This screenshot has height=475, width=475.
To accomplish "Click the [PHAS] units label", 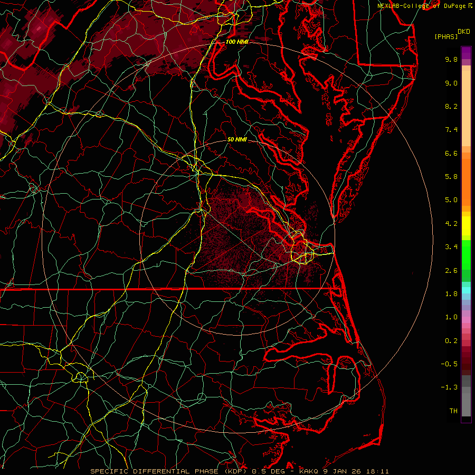I will click(x=446, y=36).
